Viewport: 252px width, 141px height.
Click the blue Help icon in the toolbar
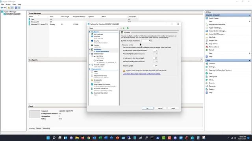16,8
